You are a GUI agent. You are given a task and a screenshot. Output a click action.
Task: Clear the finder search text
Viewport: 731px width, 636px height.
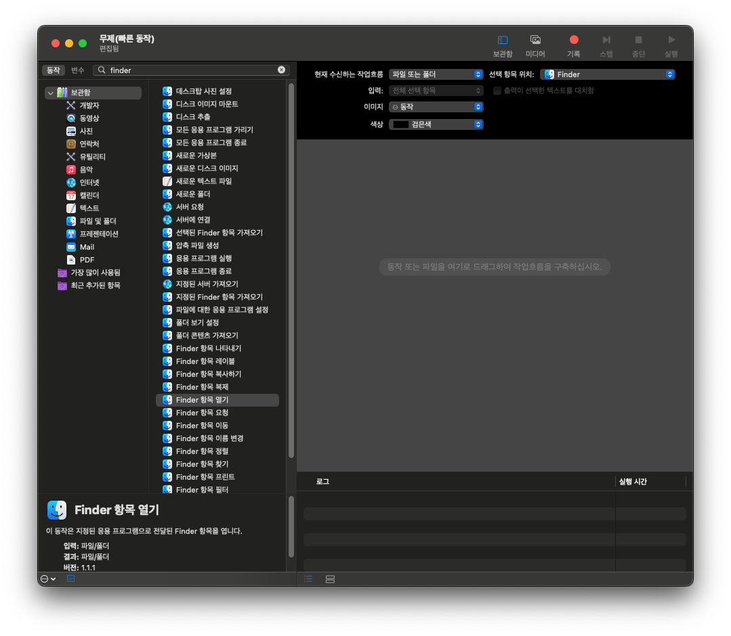click(282, 70)
